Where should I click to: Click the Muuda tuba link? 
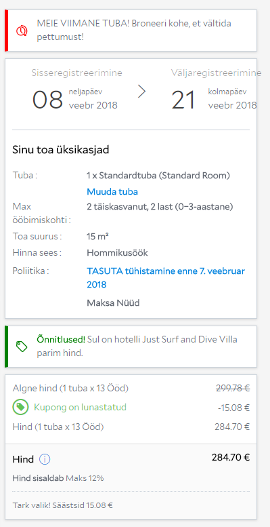112,192
